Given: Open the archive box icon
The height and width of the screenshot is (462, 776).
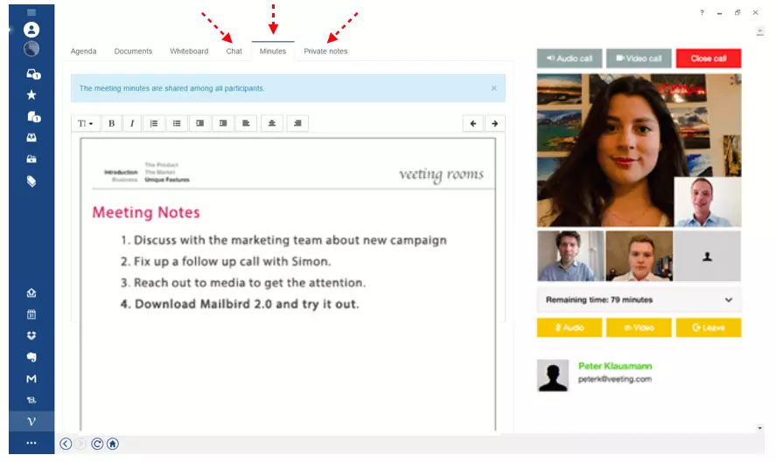Looking at the screenshot, I should pos(31,159).
